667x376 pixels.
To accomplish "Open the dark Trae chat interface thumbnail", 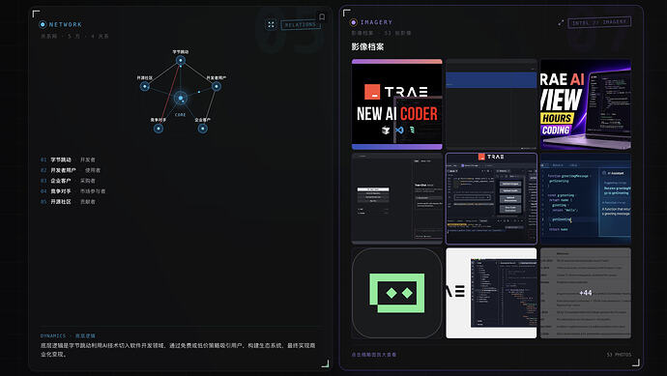I will click(397, 199).
